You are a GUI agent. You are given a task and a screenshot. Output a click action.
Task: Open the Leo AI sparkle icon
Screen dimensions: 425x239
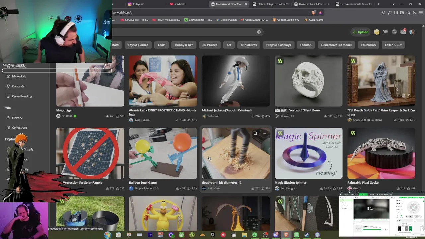[x=408, y=13]
